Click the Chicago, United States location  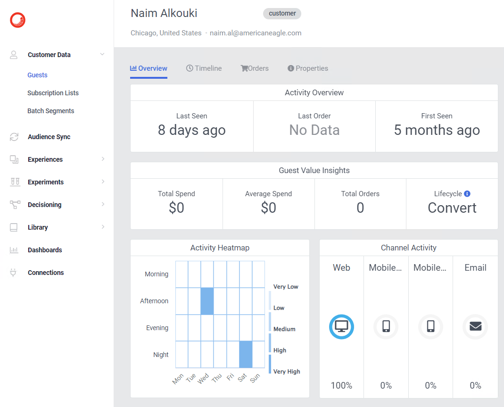166,33
